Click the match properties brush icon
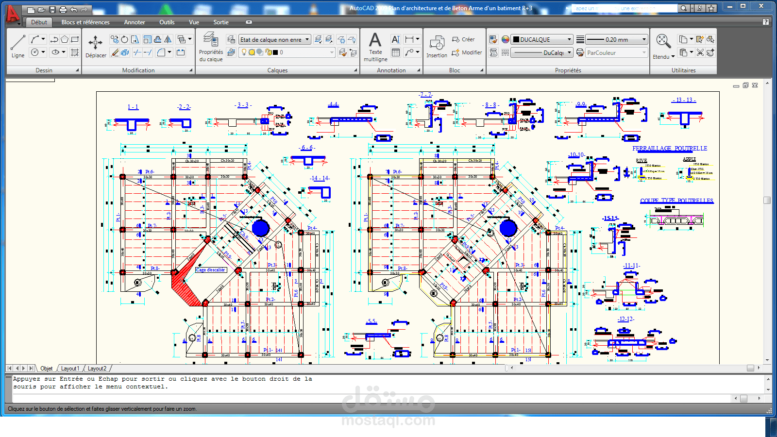 coord(493,39)
